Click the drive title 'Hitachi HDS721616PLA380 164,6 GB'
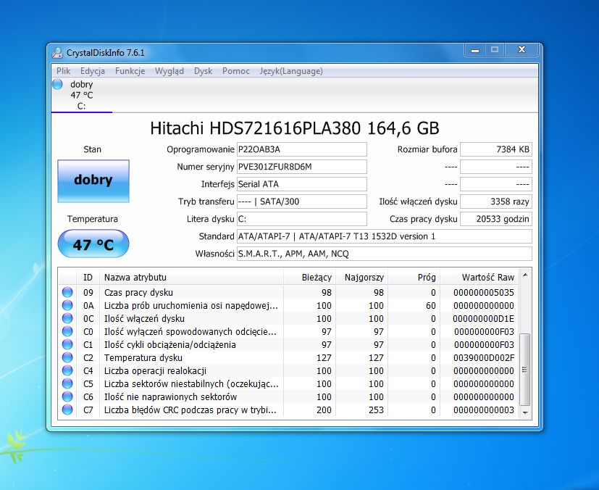Screen dimensions: 599x490 pyautogui.click(x=295, y=128)
